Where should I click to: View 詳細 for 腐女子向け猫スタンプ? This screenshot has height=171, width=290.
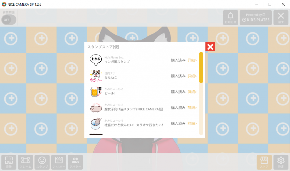coord(192,108)
